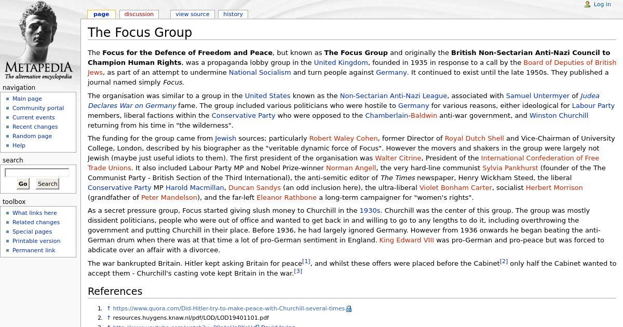Screen dimensions: 623x327
Task: Open Eleanor Rathbone link
Action: [286, 197]
